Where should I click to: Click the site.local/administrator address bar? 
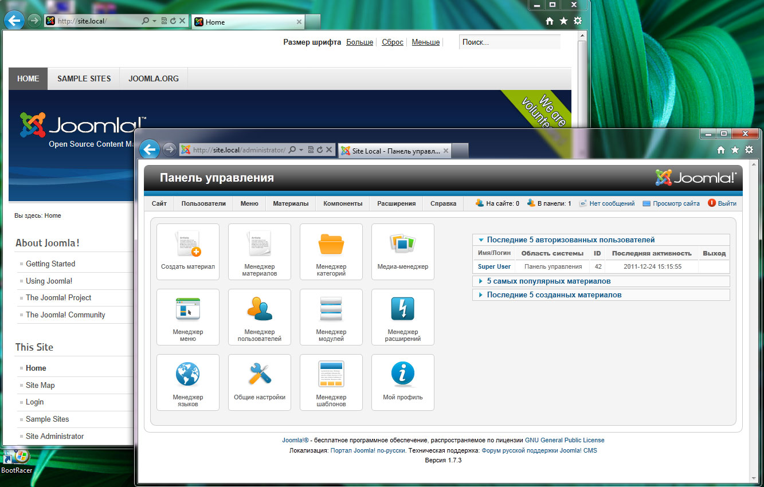(x=239, y=150)
